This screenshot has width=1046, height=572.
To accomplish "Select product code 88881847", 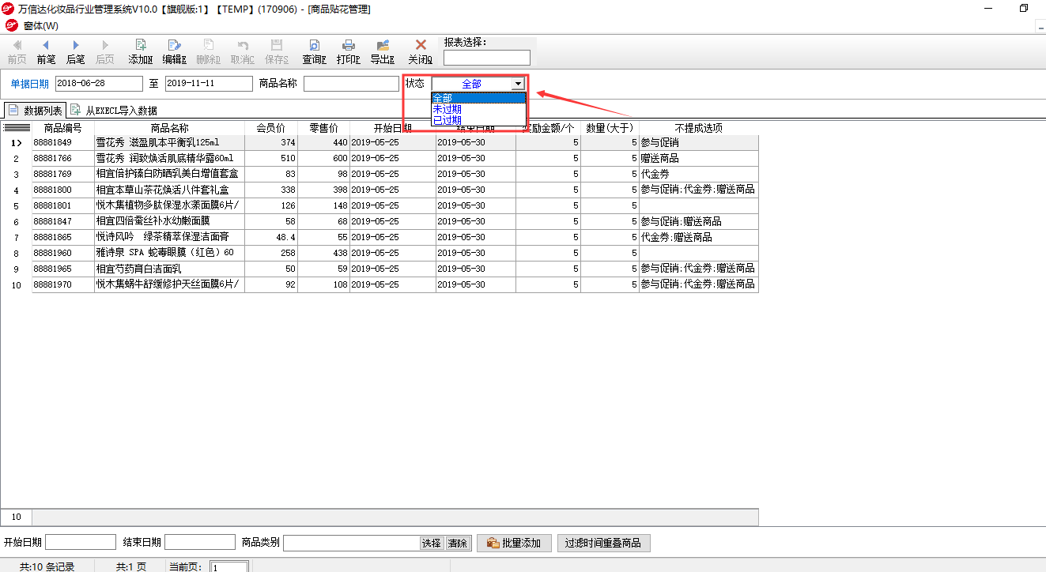I will [63, 222].
